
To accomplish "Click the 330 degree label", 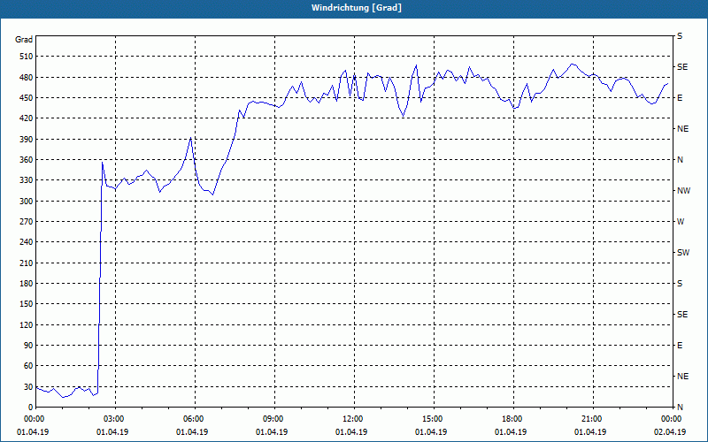I will coord(27,180).
